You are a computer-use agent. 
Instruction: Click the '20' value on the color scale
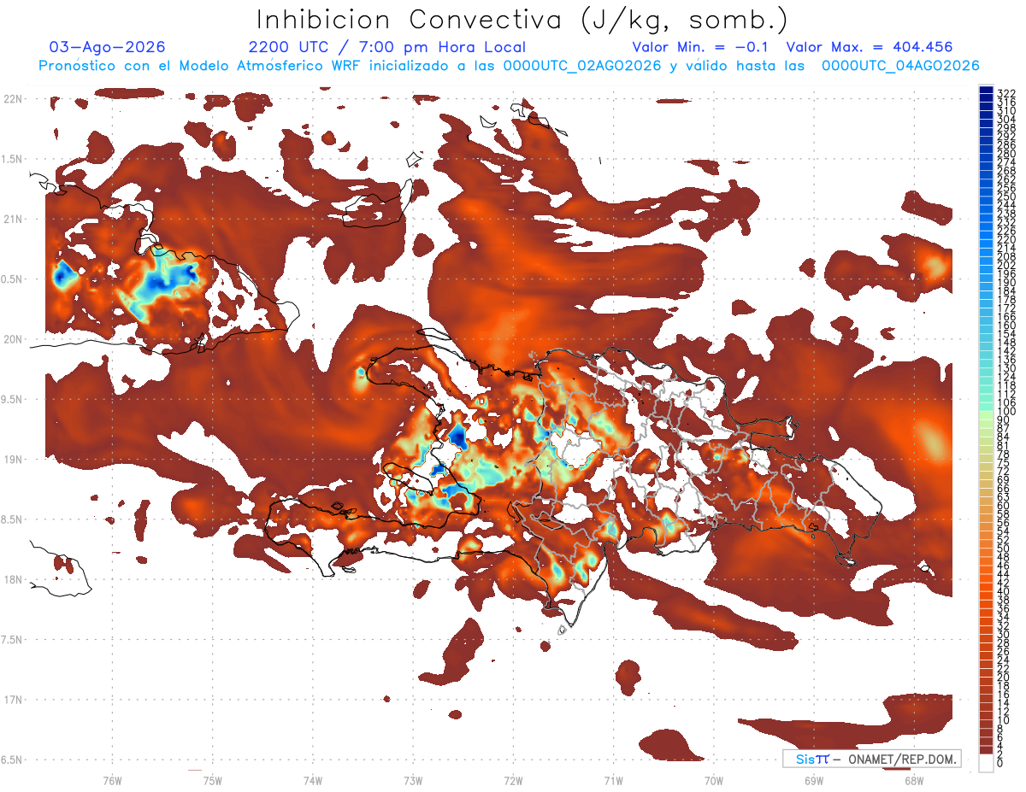[1003, 677]
